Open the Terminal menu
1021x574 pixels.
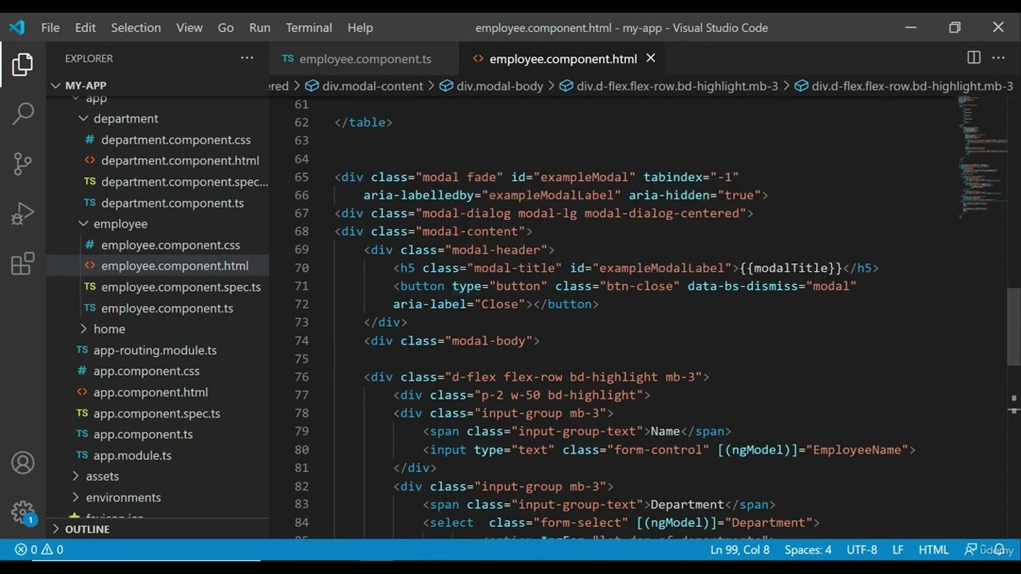(309, 27)
